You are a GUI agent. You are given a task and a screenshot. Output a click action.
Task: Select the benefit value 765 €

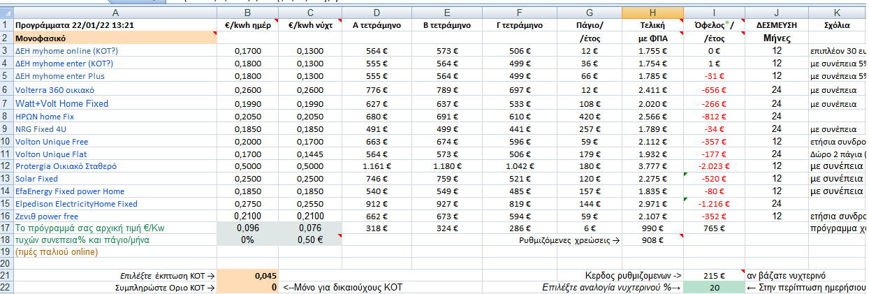pyautogui.click(x=713, y=228)
